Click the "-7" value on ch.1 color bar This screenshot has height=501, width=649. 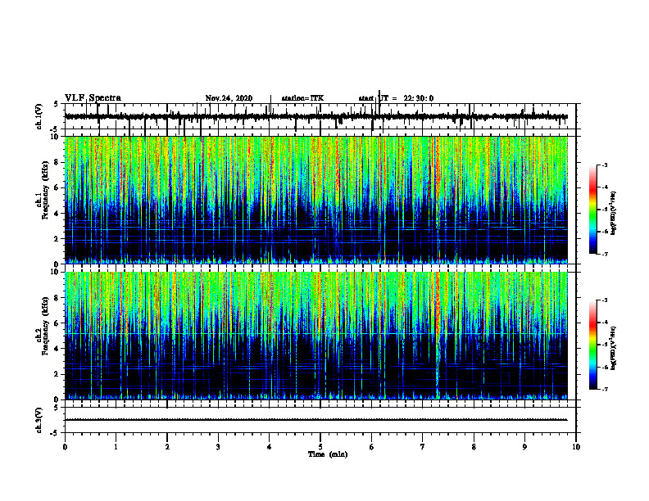[x=604, y=254]
